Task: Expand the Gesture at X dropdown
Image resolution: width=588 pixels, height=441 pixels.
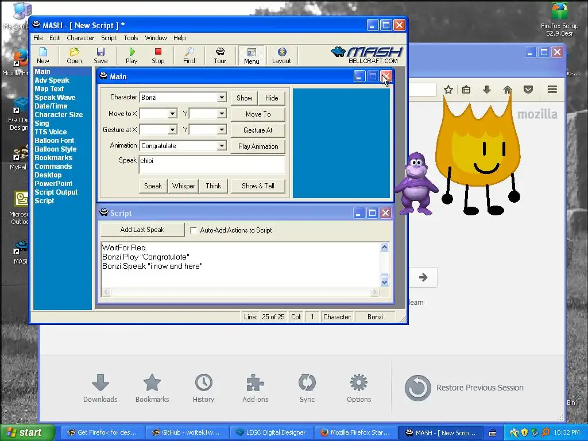Action: (172, 130)
